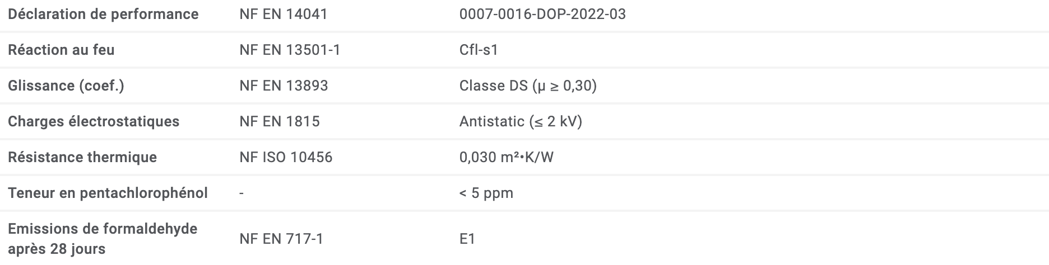This screenshot has width=1049, height=265.
Task: Click the 'Résistance thermique' row label
Action: tap(82, 157)
